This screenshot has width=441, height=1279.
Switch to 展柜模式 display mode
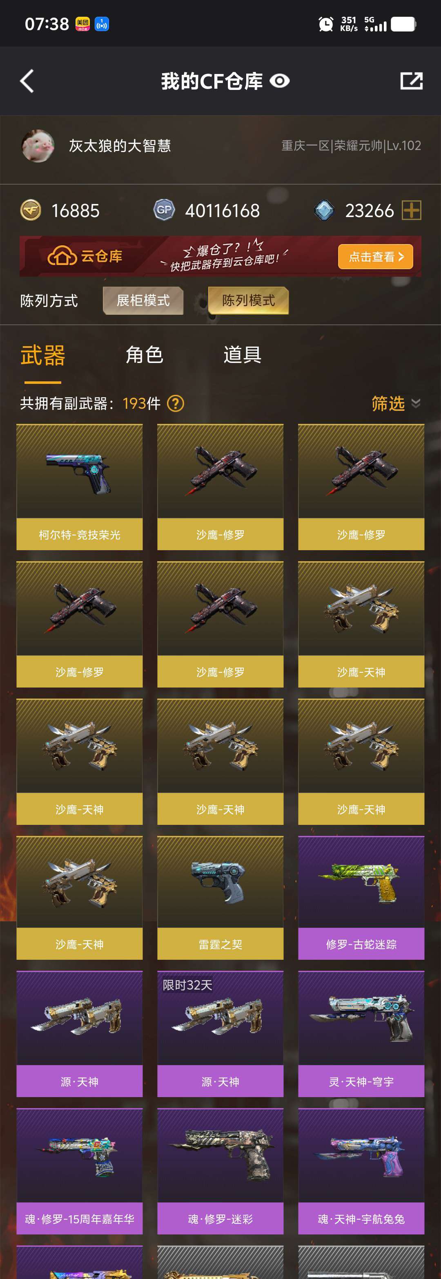[143, 300]
